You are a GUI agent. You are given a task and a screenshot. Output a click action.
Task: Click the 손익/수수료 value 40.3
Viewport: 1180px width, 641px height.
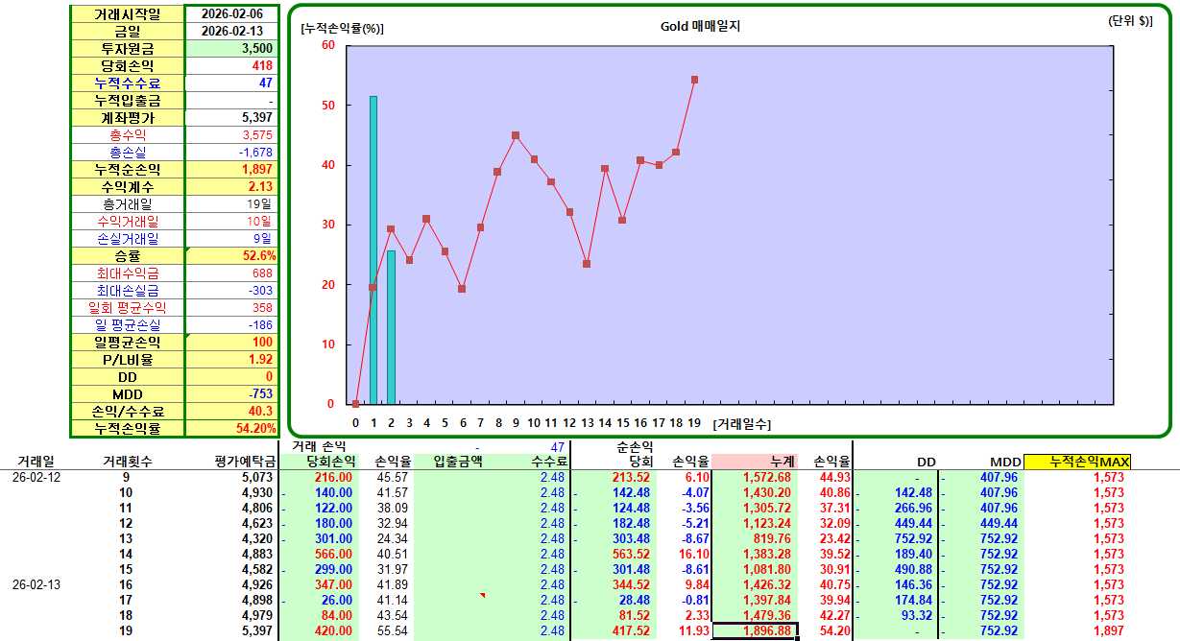231,411
